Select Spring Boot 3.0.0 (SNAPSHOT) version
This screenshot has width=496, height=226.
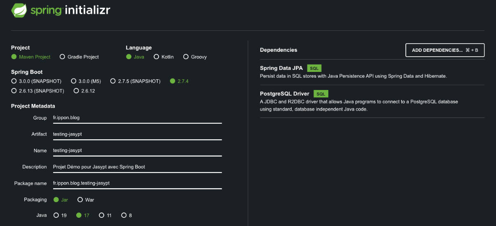pos(14,81)
